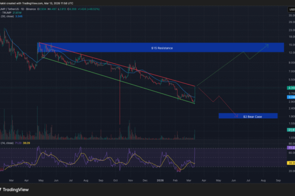Click the TradingView.com created-with header text
Image resolution: width=295 pixels, height=196 pixels.
point(34,2)
